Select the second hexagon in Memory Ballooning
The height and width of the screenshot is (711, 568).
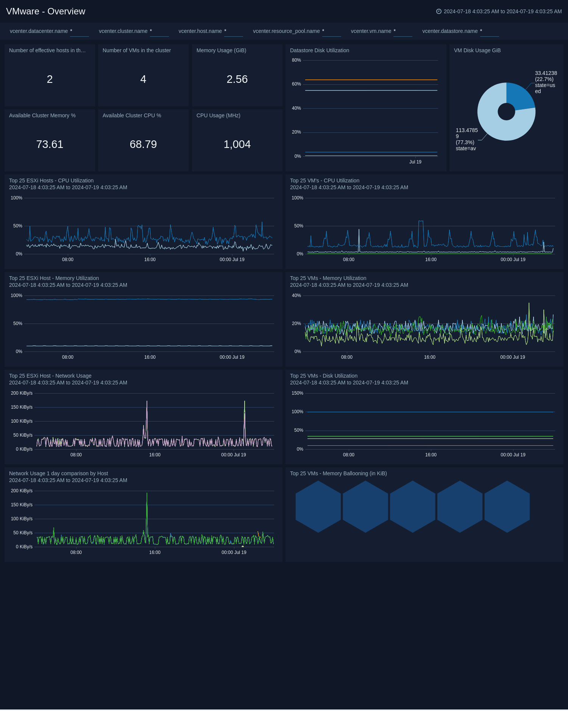click(x=365, y=507)
